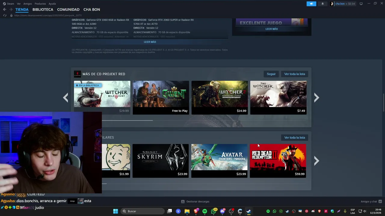Open the announcements megaphone button

tap(311, 4)
